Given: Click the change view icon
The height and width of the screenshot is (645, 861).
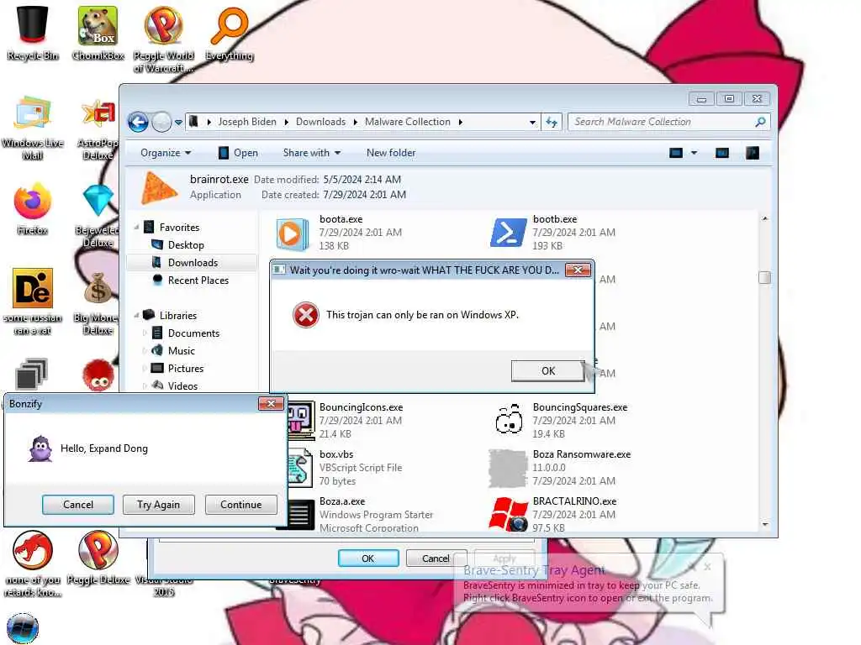Looking at the screenshot, I should (676, 153).
